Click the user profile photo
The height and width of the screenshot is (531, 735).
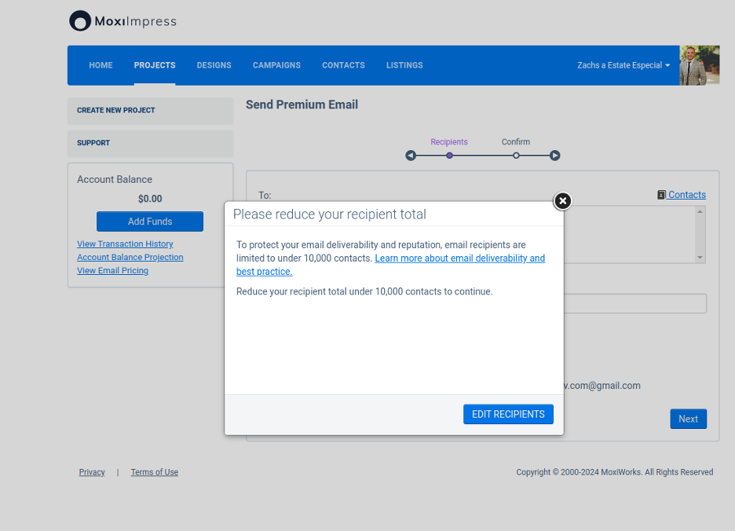click(699, 65)
